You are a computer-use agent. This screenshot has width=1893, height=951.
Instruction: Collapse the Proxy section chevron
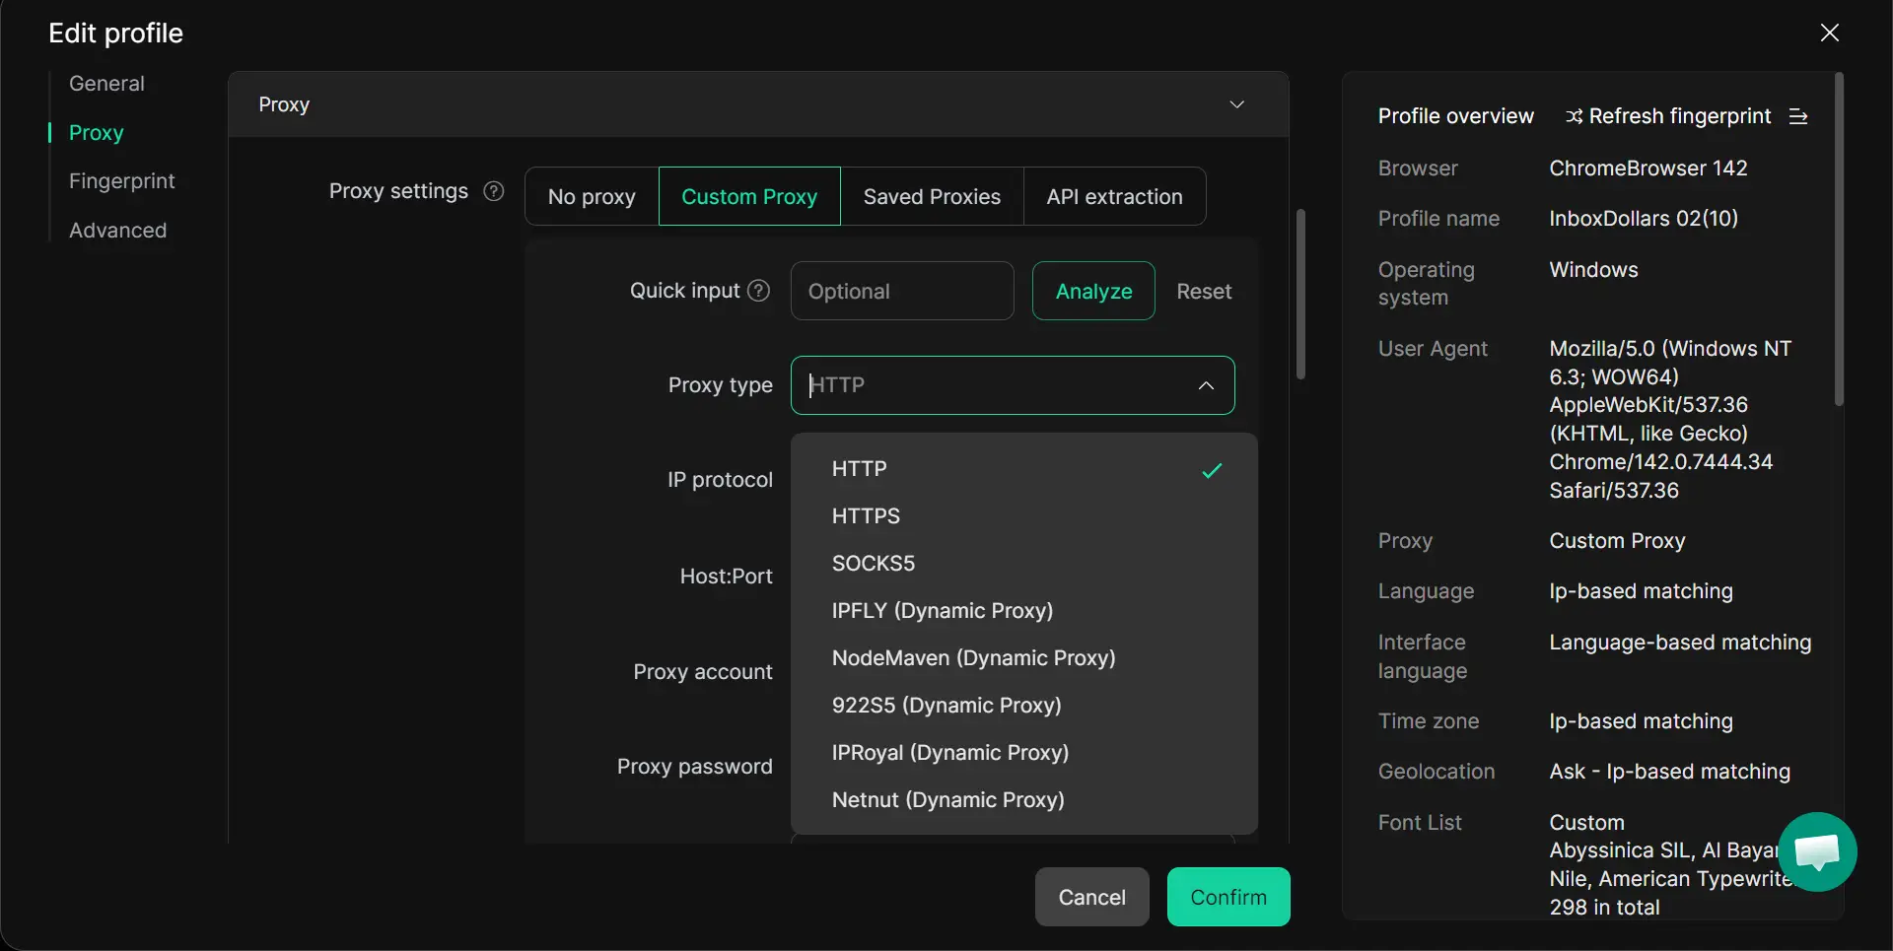[1236, 104]
